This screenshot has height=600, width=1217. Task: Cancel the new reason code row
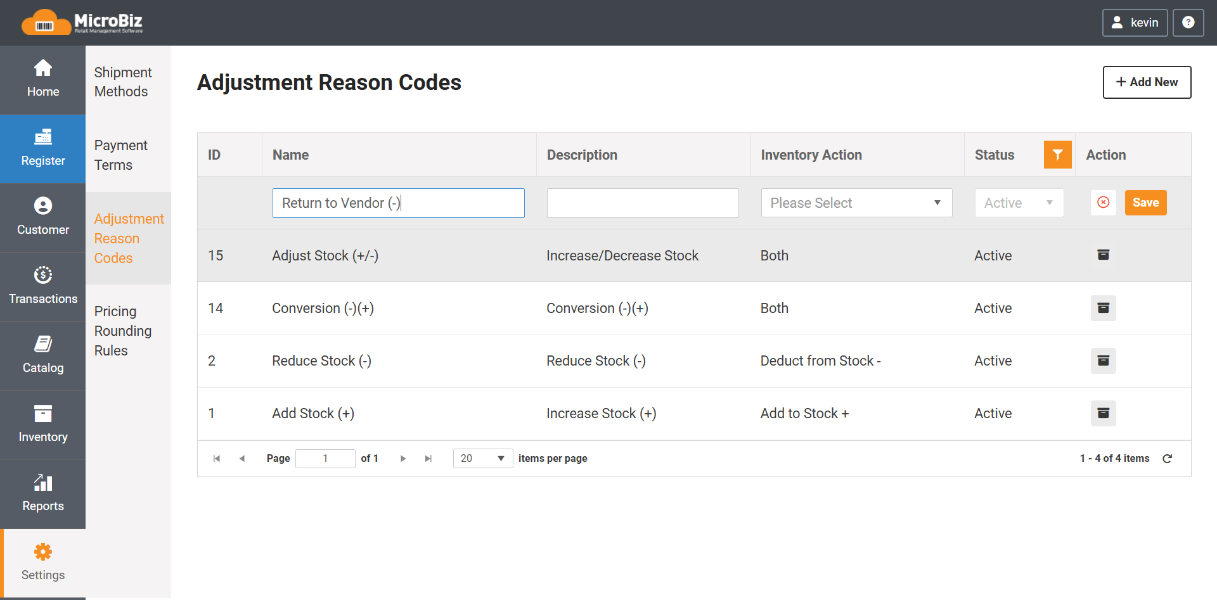1103,203
